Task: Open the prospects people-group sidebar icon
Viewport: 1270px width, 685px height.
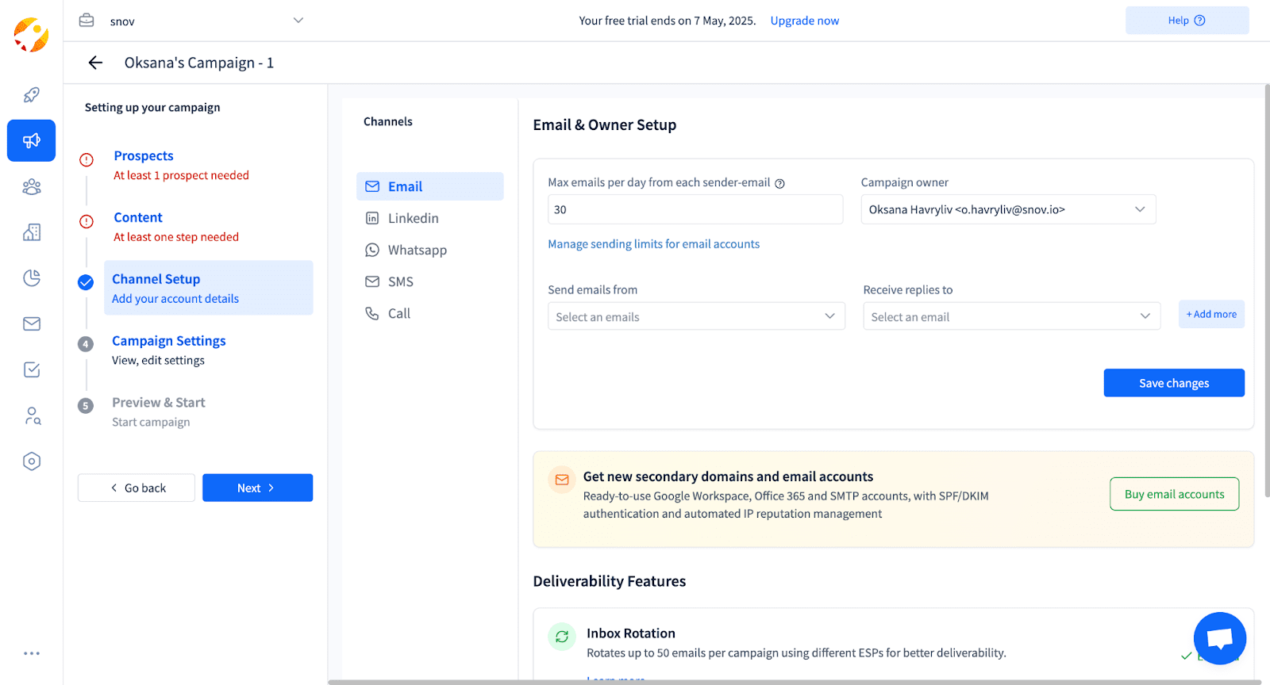Action: [x=32, y=187]
